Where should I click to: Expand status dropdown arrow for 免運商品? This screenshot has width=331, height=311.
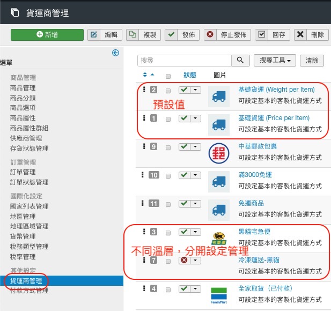(195, 204)
